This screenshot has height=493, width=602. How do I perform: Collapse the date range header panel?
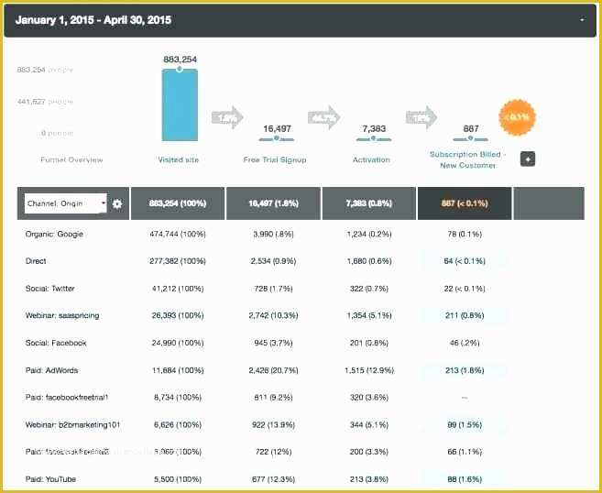[x=583, y=19]
